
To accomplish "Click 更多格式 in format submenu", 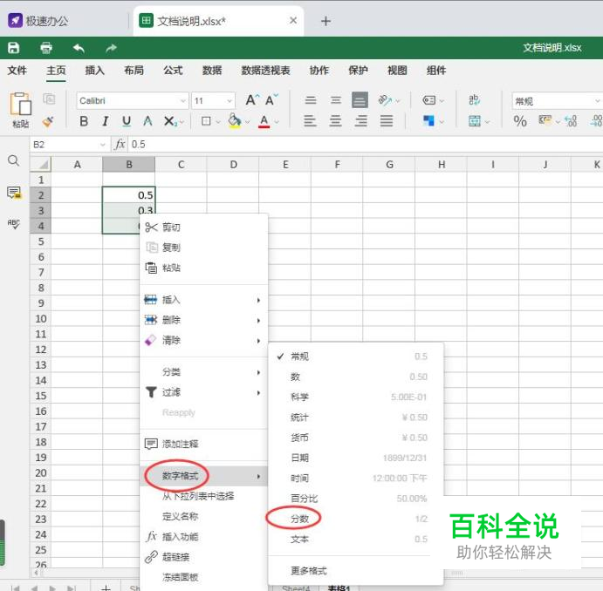I will pyautogui.click(x=356, y=571).
